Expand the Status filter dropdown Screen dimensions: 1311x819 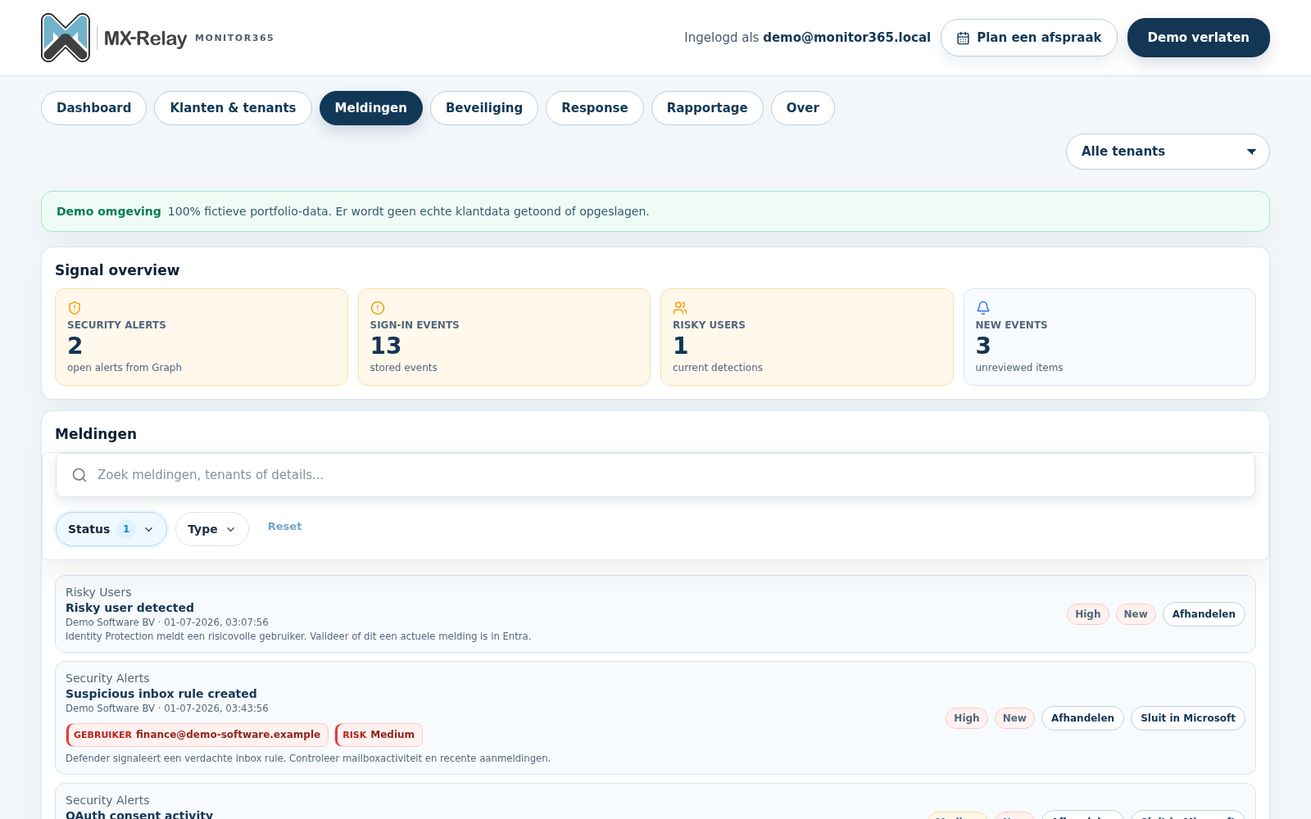point(111,529)
